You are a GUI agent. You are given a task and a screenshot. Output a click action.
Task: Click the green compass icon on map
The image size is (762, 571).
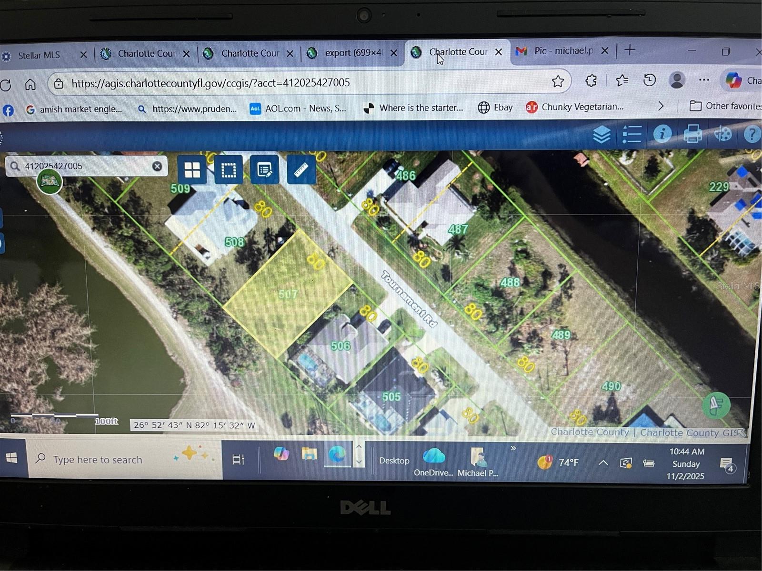point(717,404)
